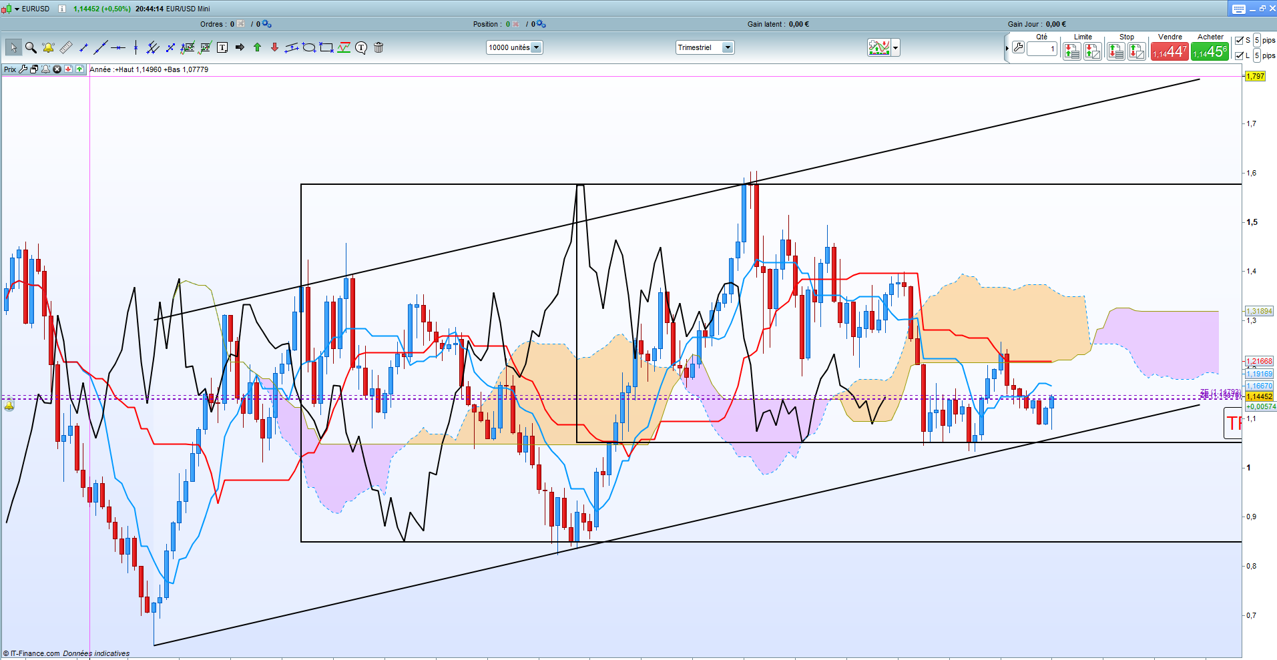Activate the magnifier zoom tool
This screenshot has width=1277, height=660.
click(x=31, y=47)
